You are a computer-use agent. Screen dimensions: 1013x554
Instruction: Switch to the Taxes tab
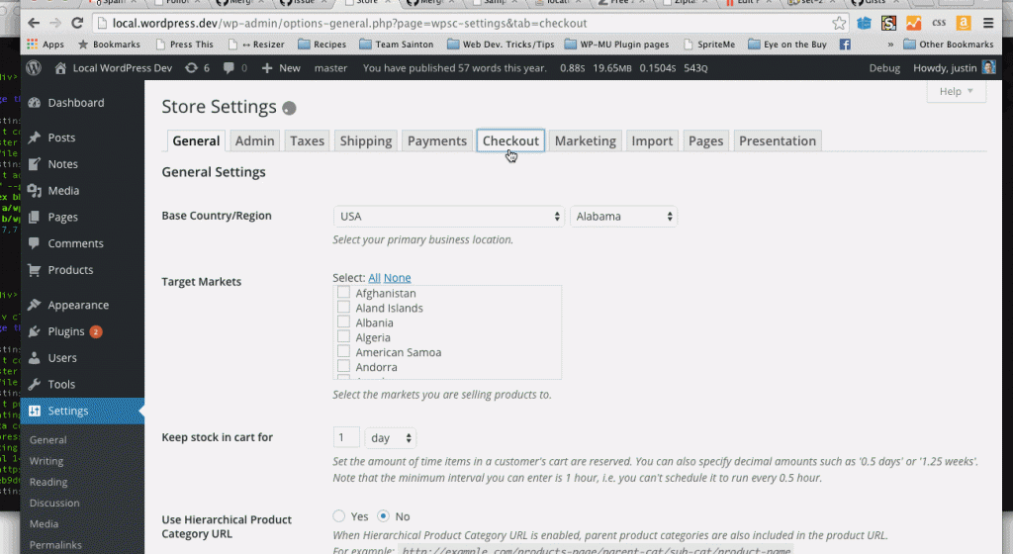pyautogui.click(x=307, y=140)
